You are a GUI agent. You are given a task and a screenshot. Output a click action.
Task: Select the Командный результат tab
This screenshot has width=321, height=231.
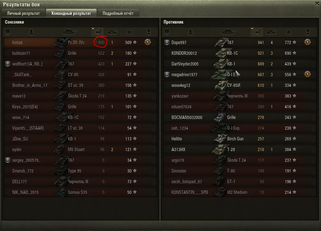coord(71,13)
